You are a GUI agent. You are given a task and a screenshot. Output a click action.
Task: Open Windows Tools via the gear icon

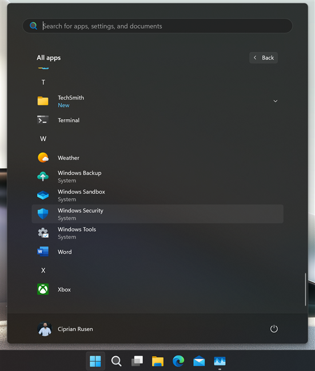coord(43,233)
